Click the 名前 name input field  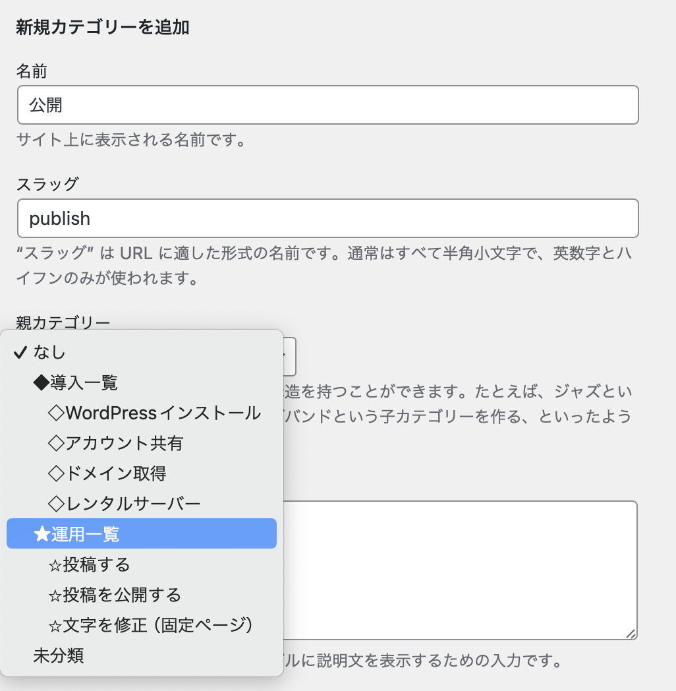(327, 105)
